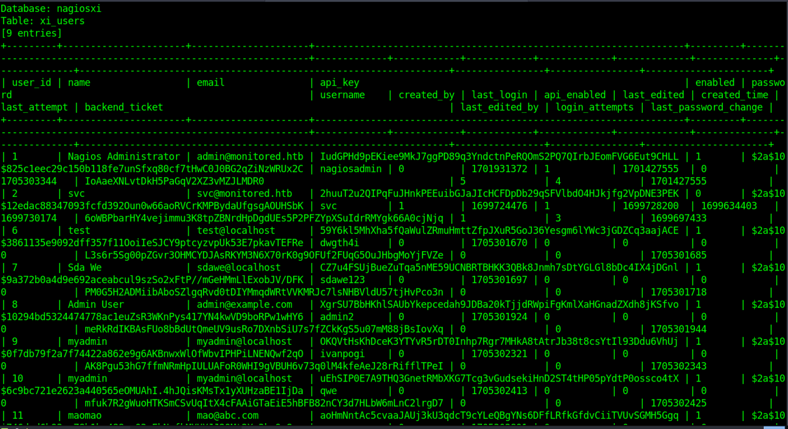Image resolution: width=788 pixels, height=429 pixels.
Task: Click the 'email' column header
Action: 210,83
